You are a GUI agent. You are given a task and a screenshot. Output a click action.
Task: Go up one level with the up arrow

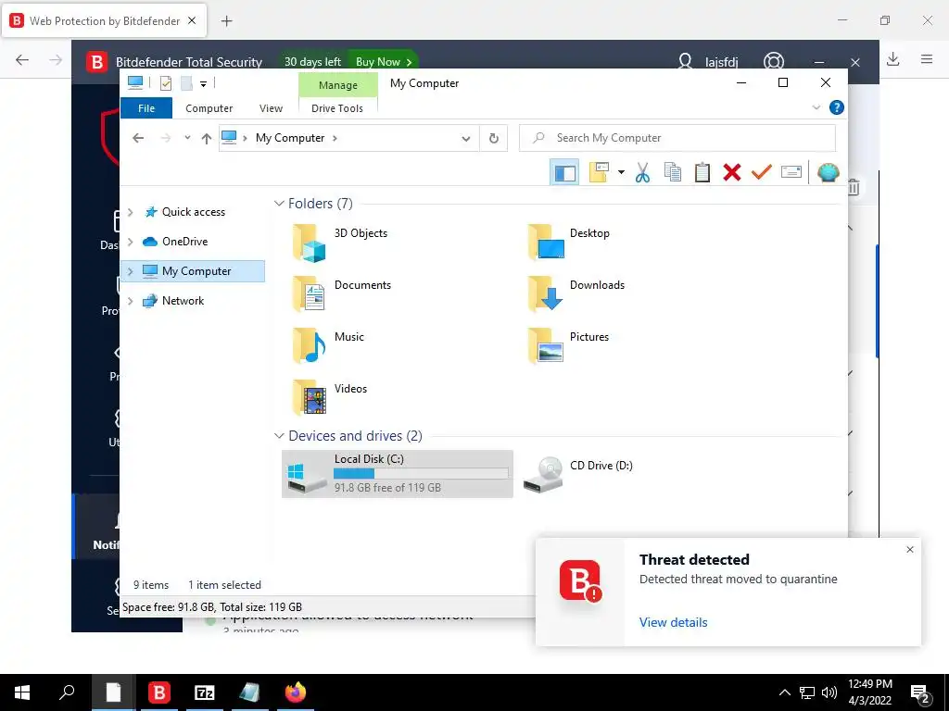click(x=207, y=138)
